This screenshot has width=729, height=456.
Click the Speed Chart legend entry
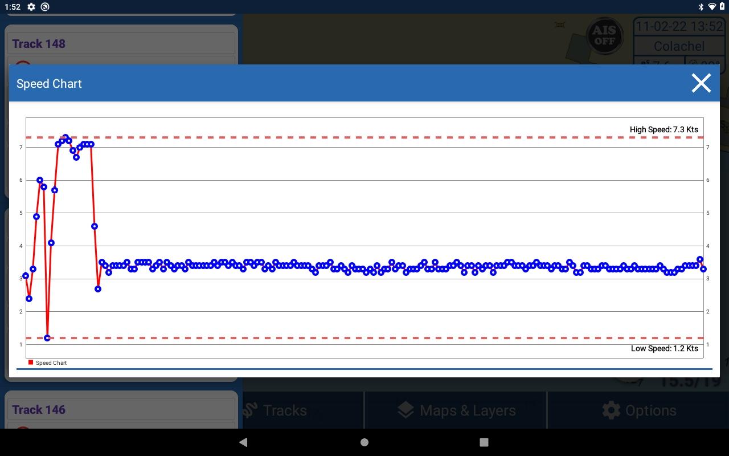point(48,363)
